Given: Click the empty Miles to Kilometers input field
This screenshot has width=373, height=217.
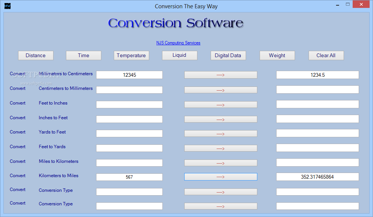Looking at the screenshot, I should coord(129,162).
